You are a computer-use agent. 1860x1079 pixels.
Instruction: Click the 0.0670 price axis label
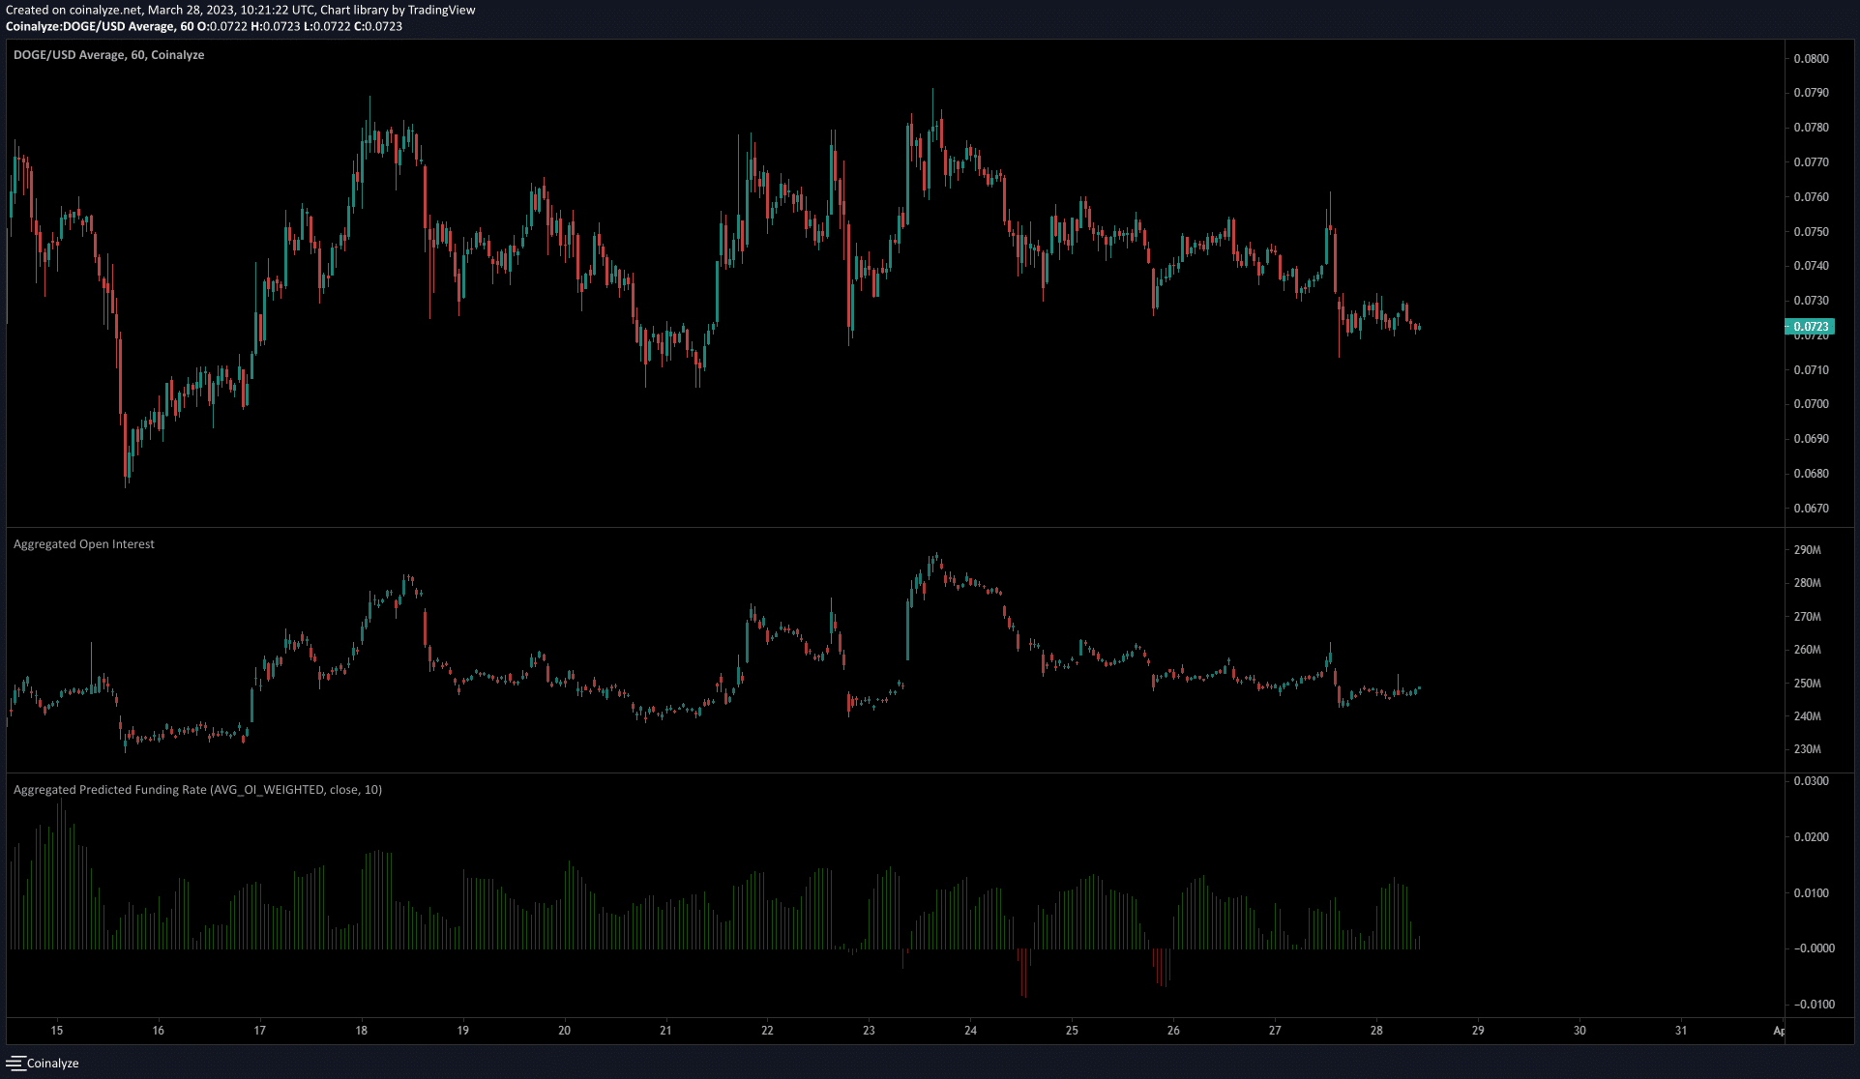point(1811,509)
